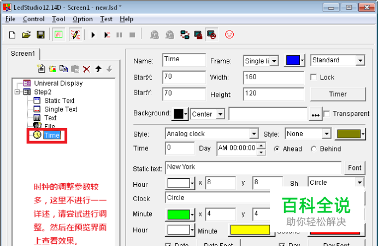Stop playback in toolbar
378x246 pixels.
coord(132,35)
